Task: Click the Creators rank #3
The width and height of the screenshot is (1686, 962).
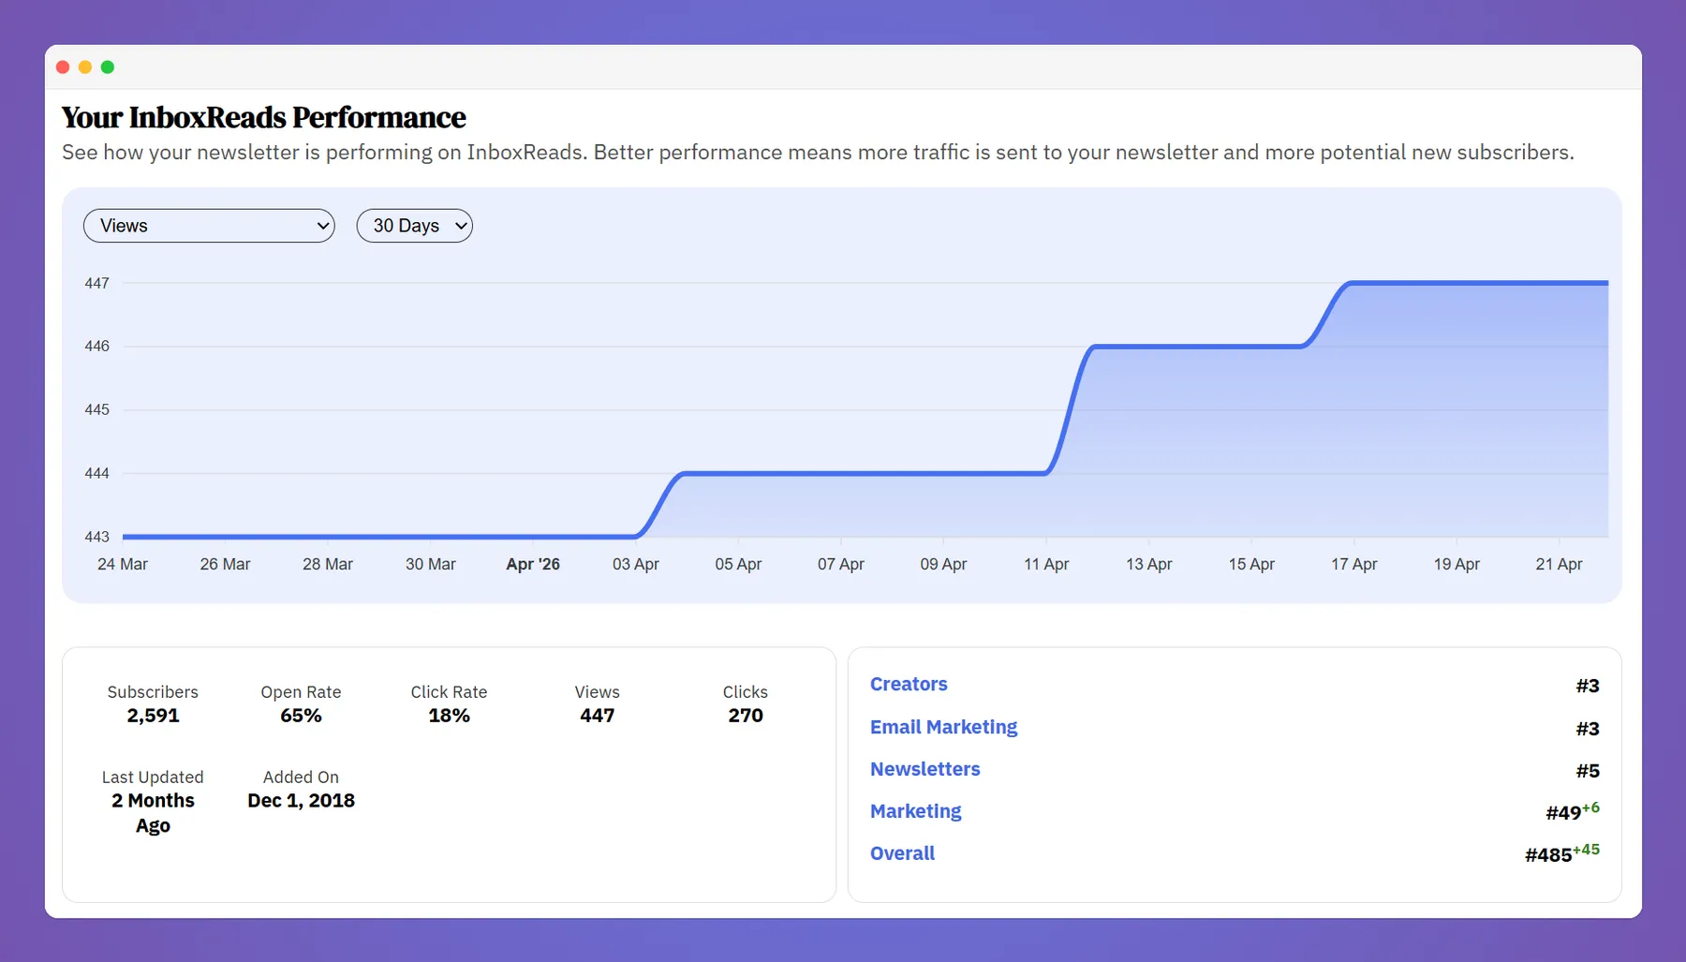Action: pos(1588,686)
